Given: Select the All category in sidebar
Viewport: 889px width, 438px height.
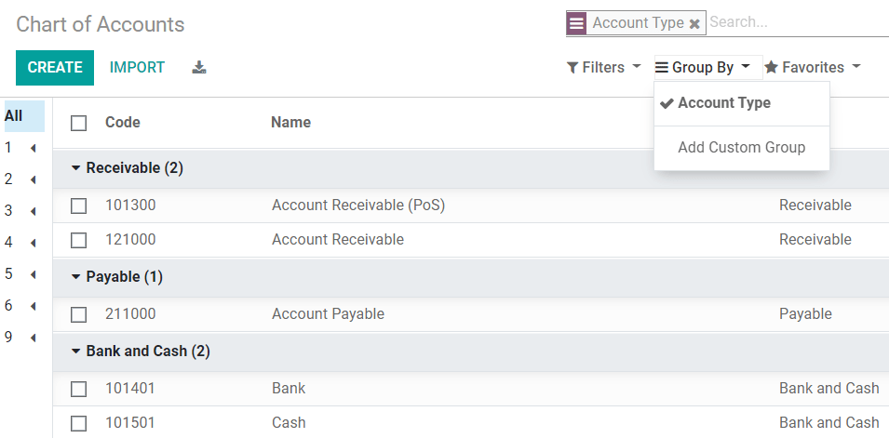Looking at the screenshot, I should (x=14, y=116).
